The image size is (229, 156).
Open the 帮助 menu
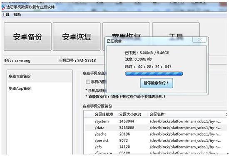[17, 15]
